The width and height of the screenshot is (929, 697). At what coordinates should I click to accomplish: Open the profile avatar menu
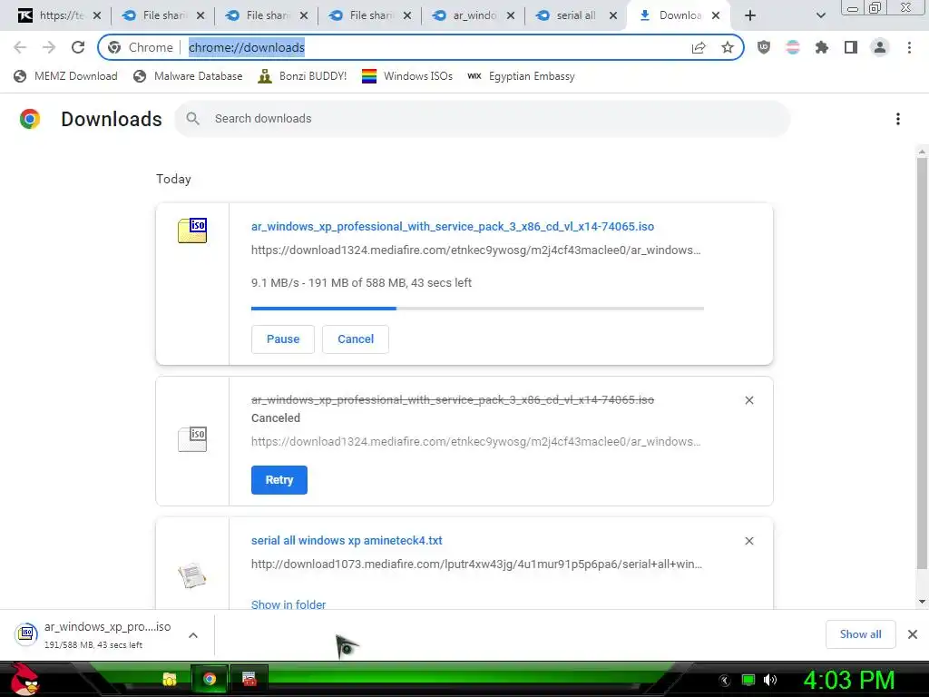click(880, 47)
